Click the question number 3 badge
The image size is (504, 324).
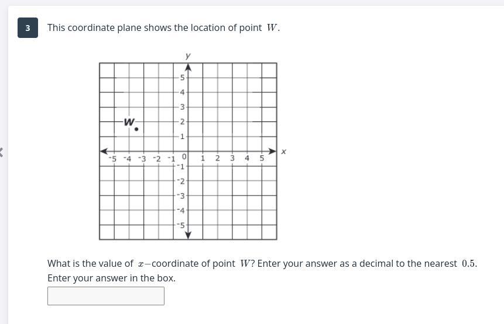(28, 28)
